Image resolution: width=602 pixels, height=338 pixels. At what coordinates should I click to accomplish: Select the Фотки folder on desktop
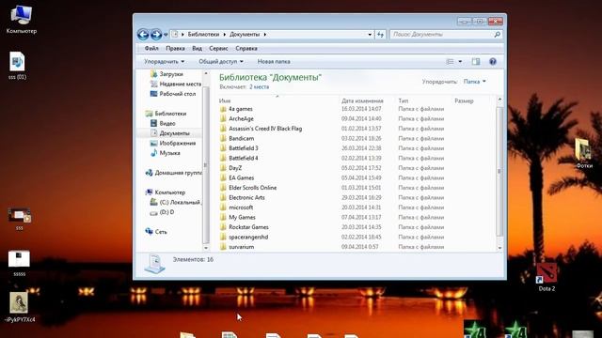[x=584, y=153]
